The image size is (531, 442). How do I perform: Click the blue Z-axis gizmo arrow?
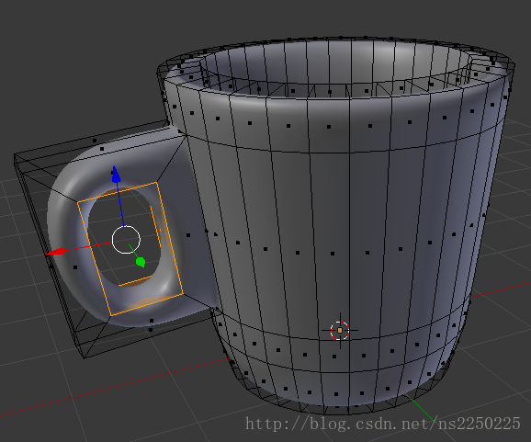[x=116, y=175]
